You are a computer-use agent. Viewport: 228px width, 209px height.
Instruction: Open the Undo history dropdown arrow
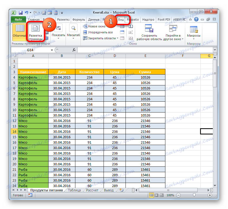coord(31,13)
